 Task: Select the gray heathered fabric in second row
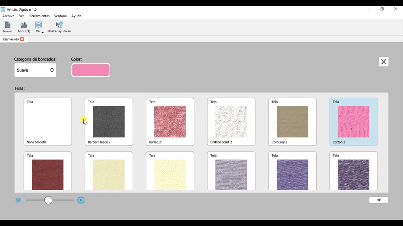(231, 171)
